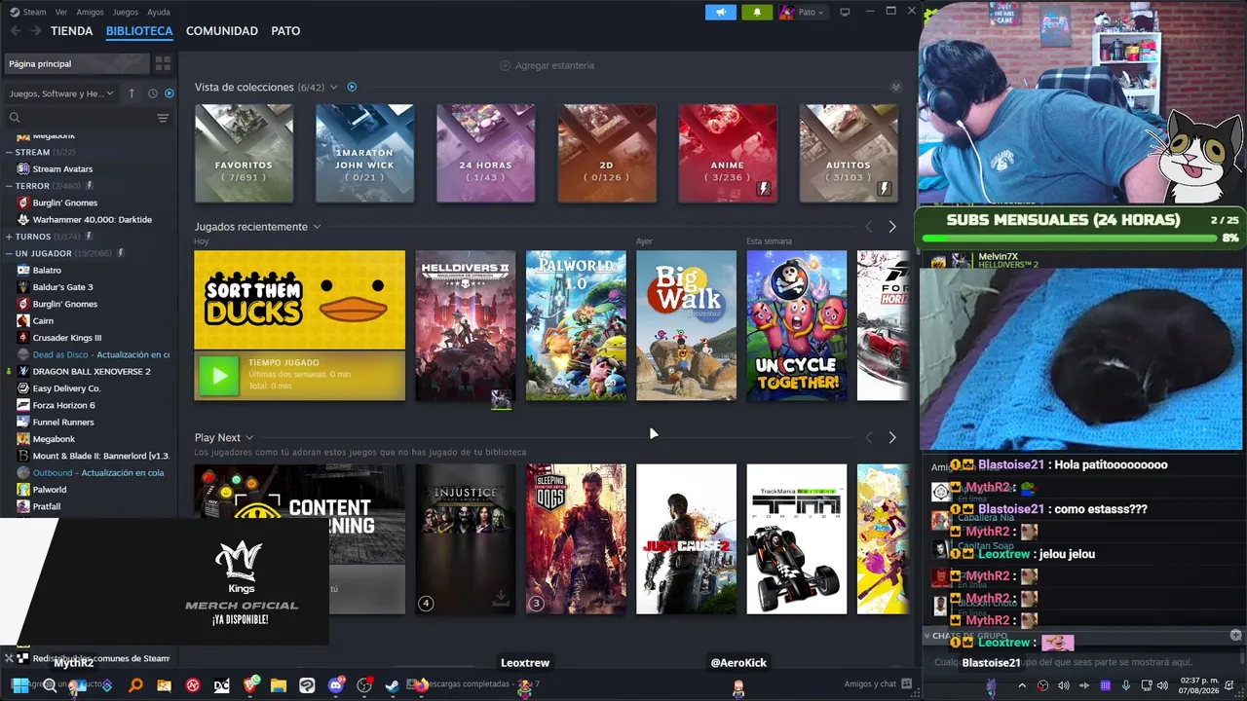Screen dimensions: 1247x701
Task: Open the 24 HORAS collection tile
Action: coord(485,153)
